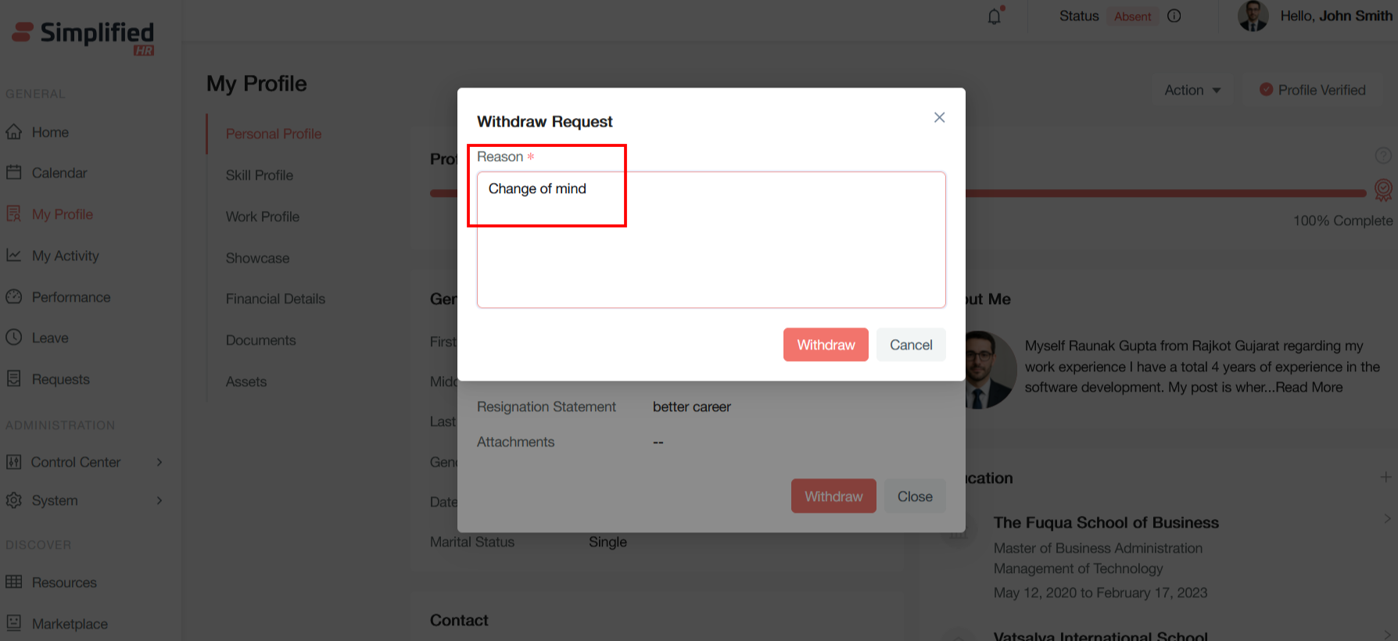
Task: Switch to the Skill Profile tab
Action: click(x=260, y=175)
